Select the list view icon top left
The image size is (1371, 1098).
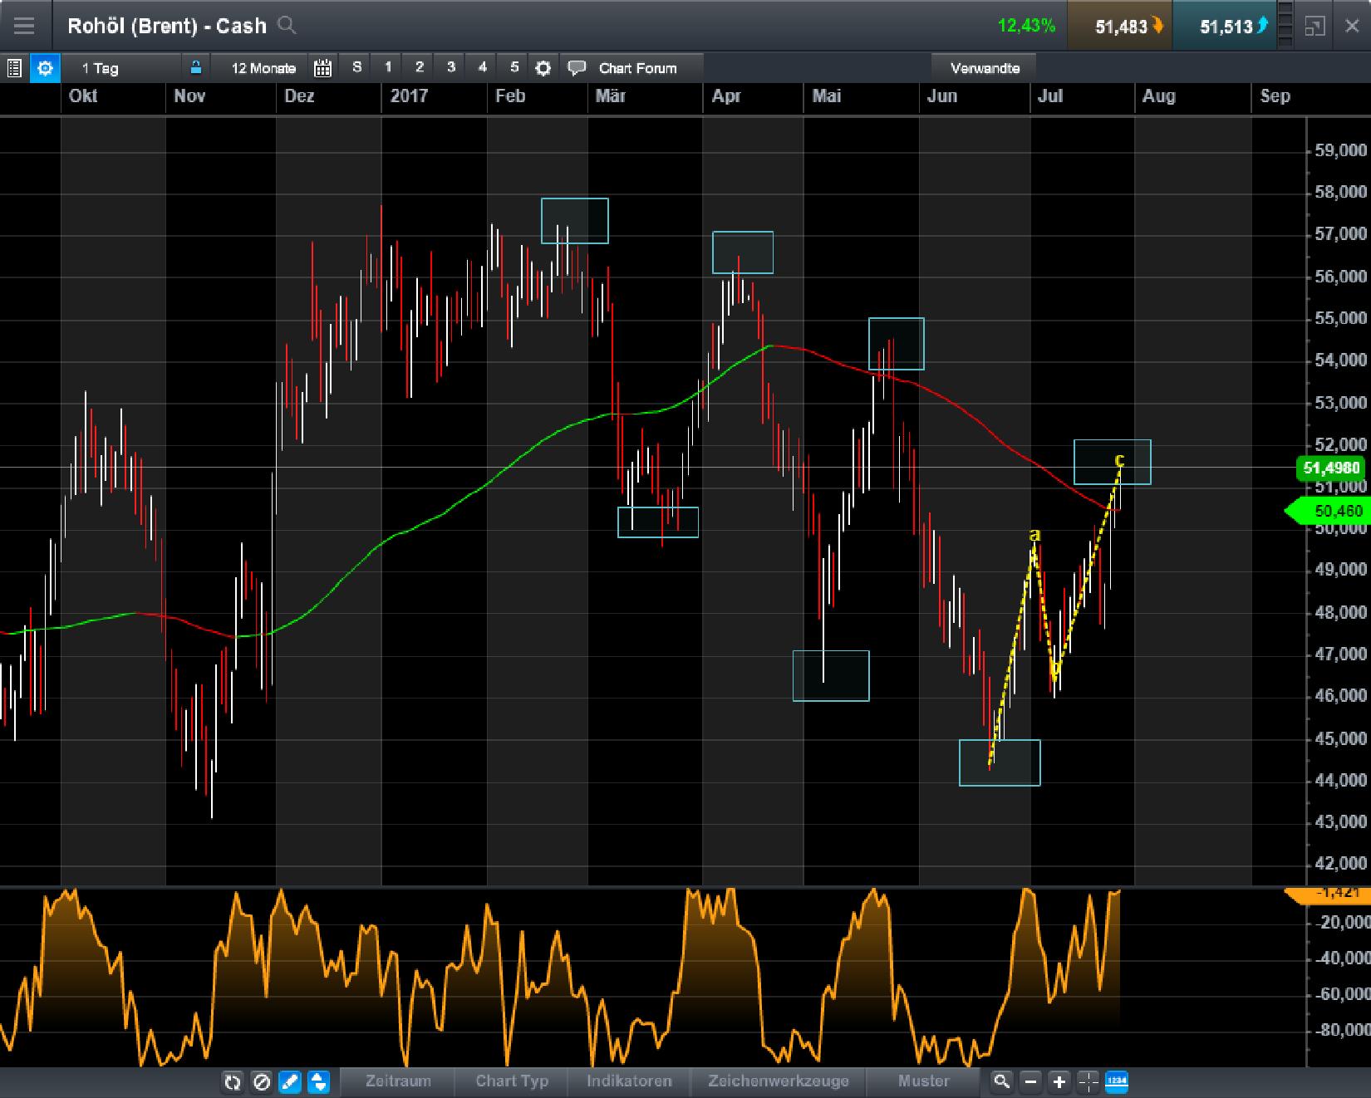(13, 68)
